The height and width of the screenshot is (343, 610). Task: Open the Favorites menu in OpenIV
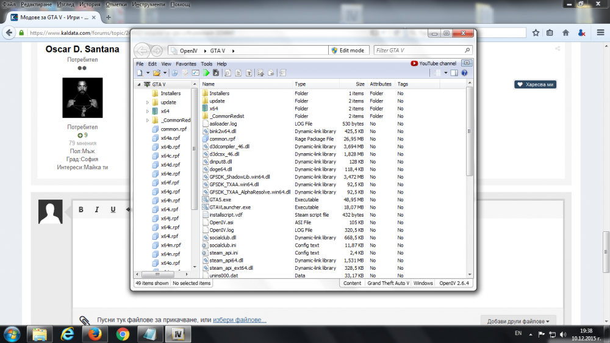click(x=186, y=64)
